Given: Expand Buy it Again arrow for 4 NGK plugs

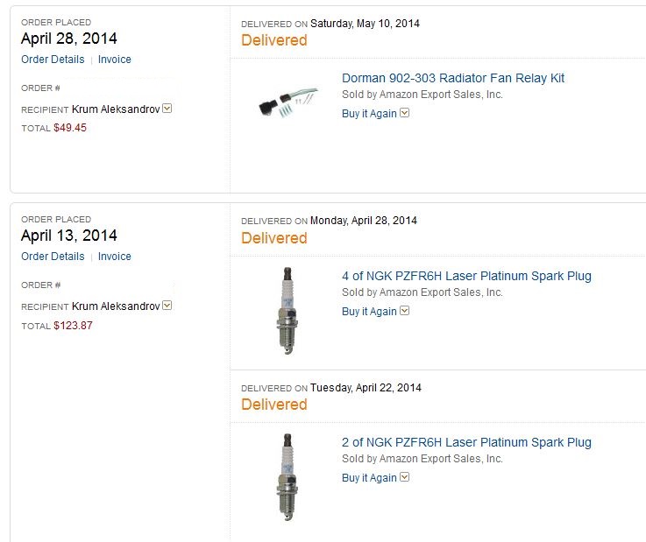Looking at the screenshot, I should 405,311.
